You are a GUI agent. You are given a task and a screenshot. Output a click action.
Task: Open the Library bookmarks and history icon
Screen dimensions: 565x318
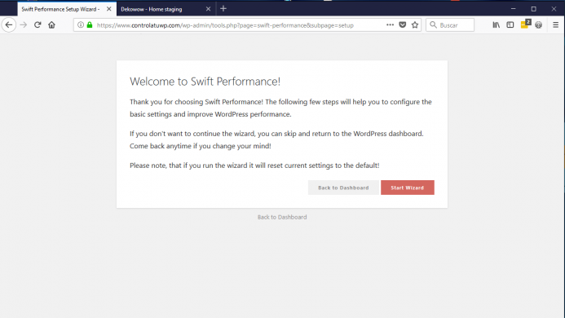497,25
